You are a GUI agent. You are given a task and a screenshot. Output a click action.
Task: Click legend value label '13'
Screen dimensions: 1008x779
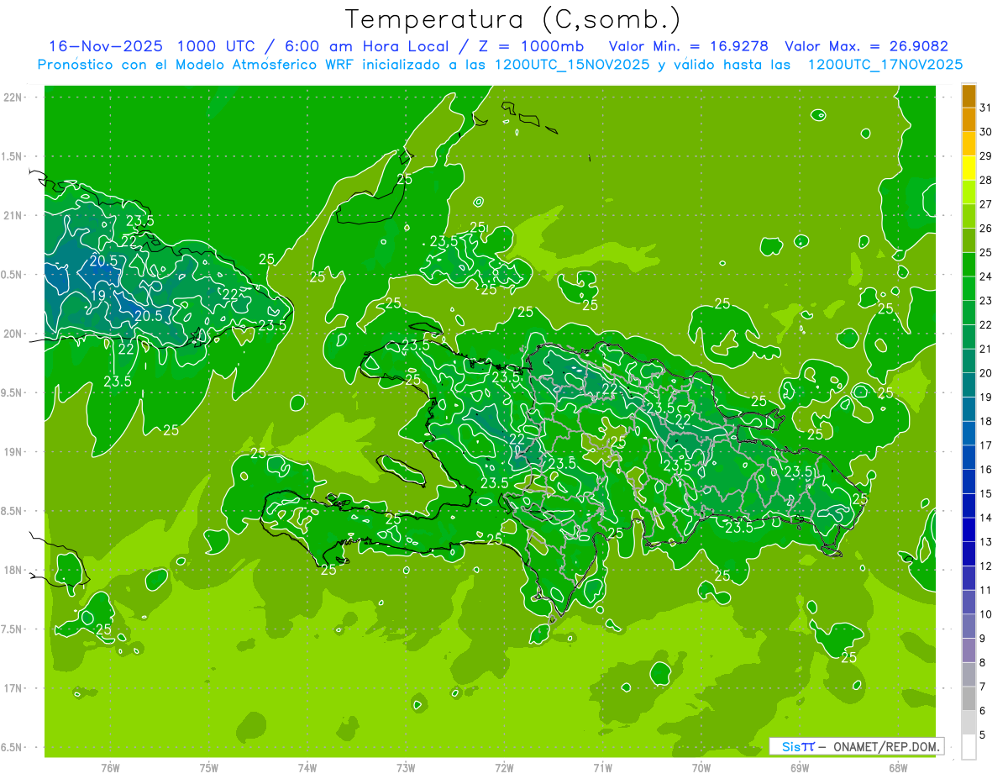click(986, 542)
